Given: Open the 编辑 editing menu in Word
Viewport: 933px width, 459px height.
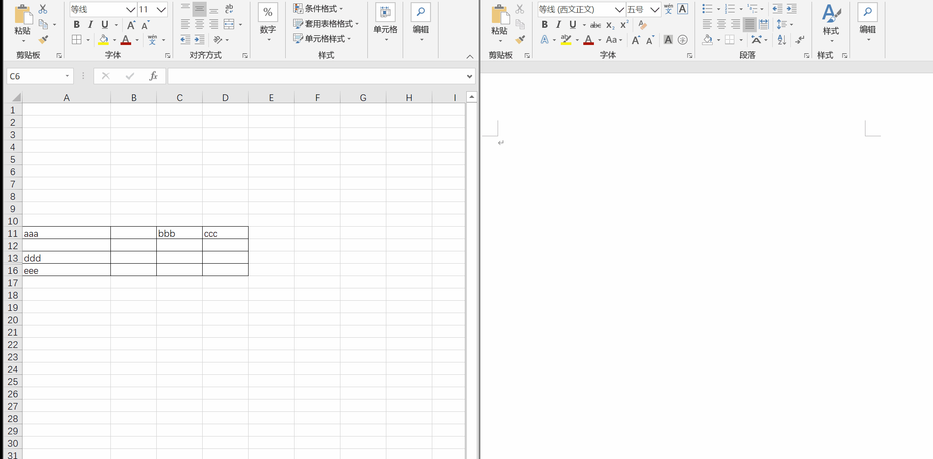Looking at the screenshot, I should click(x=868, y=23).
